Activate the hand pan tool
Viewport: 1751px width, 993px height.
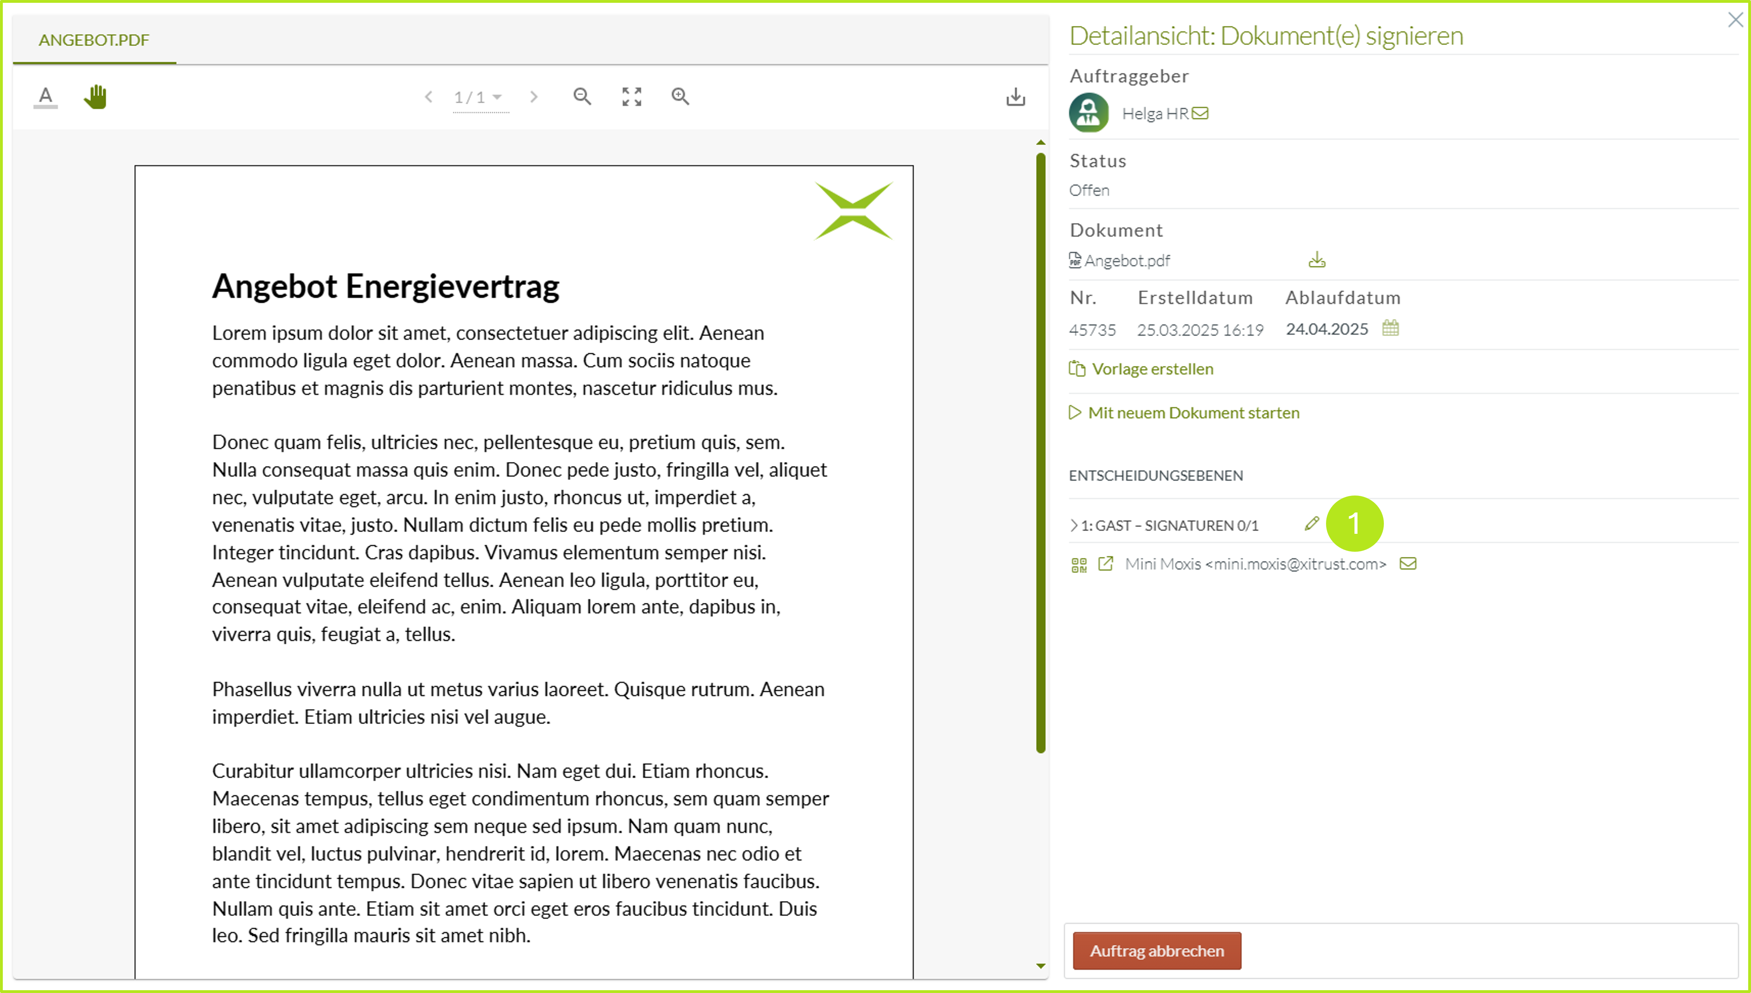pos(95,97)
